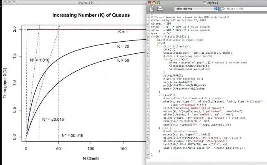Click the 'N* = 50.016' annotation in the plot

coord(72,135)
